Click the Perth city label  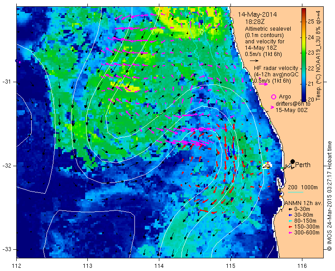click(303, 165)
